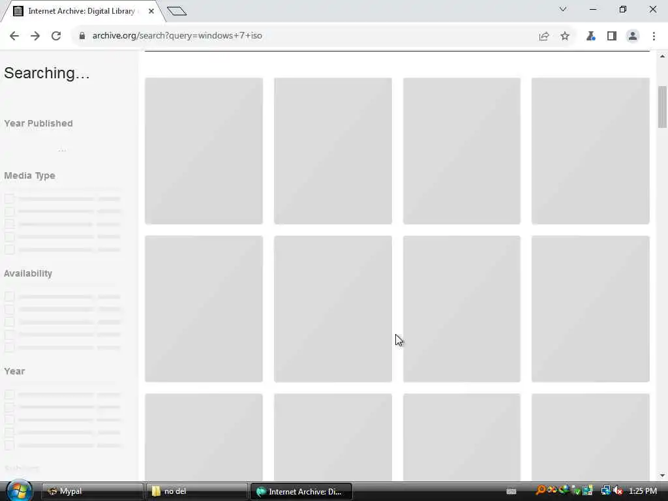
Task: Click the 'Availability' facet heading
Action: pos(28,273)
